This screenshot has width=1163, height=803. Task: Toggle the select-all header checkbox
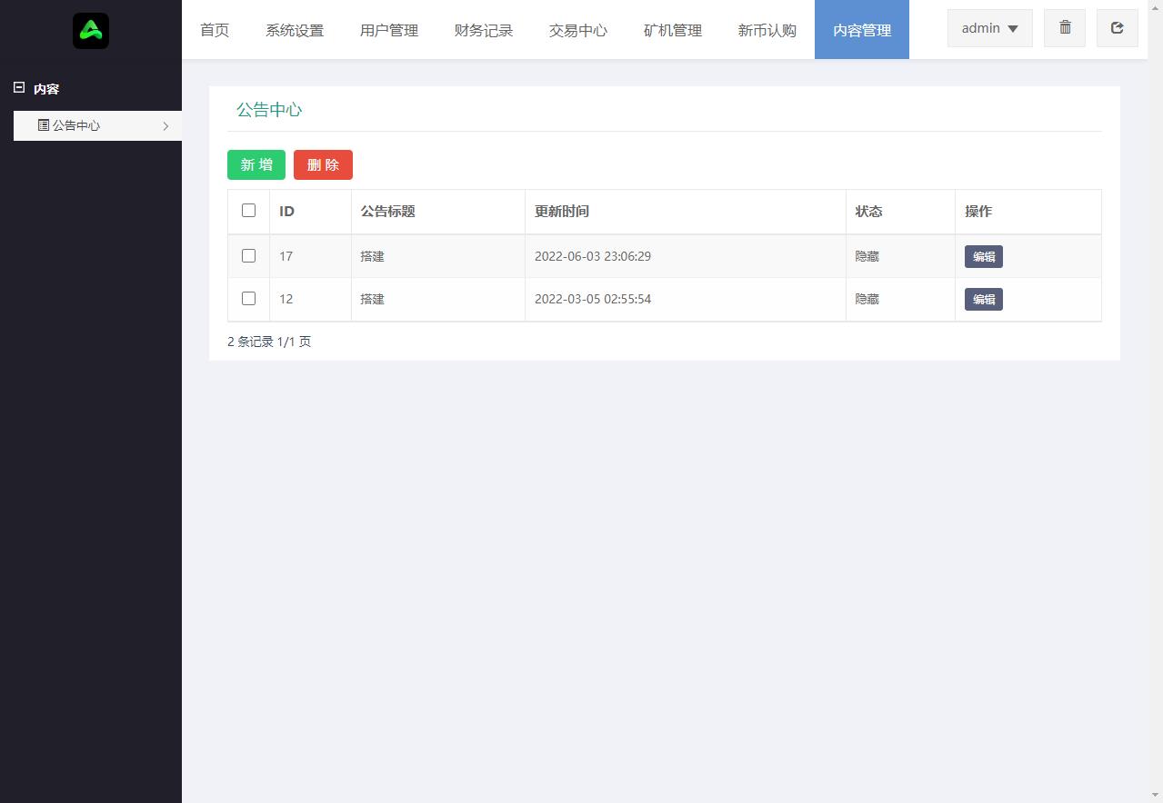[x=248, y=210]
